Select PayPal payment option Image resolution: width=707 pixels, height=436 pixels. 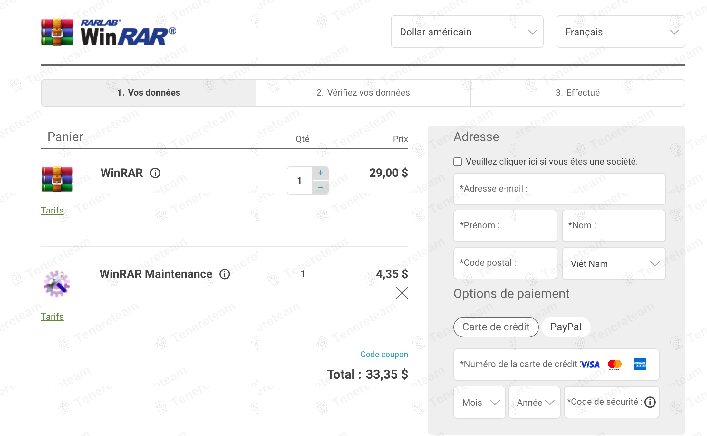tap(566, 327)
